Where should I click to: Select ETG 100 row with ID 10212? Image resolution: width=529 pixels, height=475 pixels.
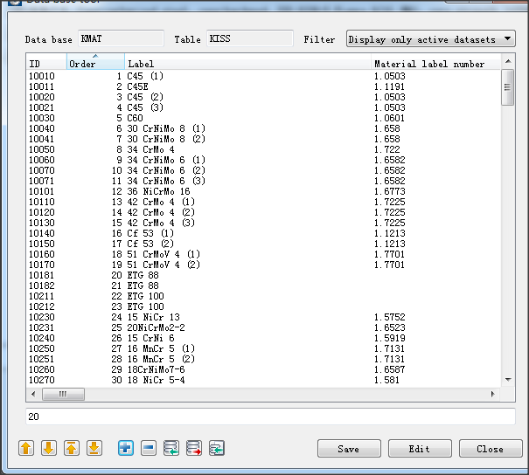263,306
